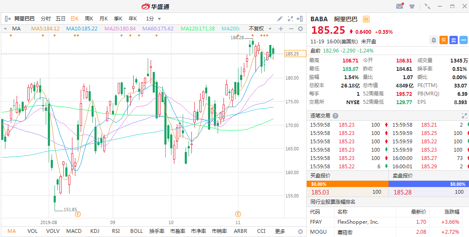Image resolution: width=469 pixels, height=237 pixels.
Task: Zoom out chart with minus icon
Action: point(291,29)
